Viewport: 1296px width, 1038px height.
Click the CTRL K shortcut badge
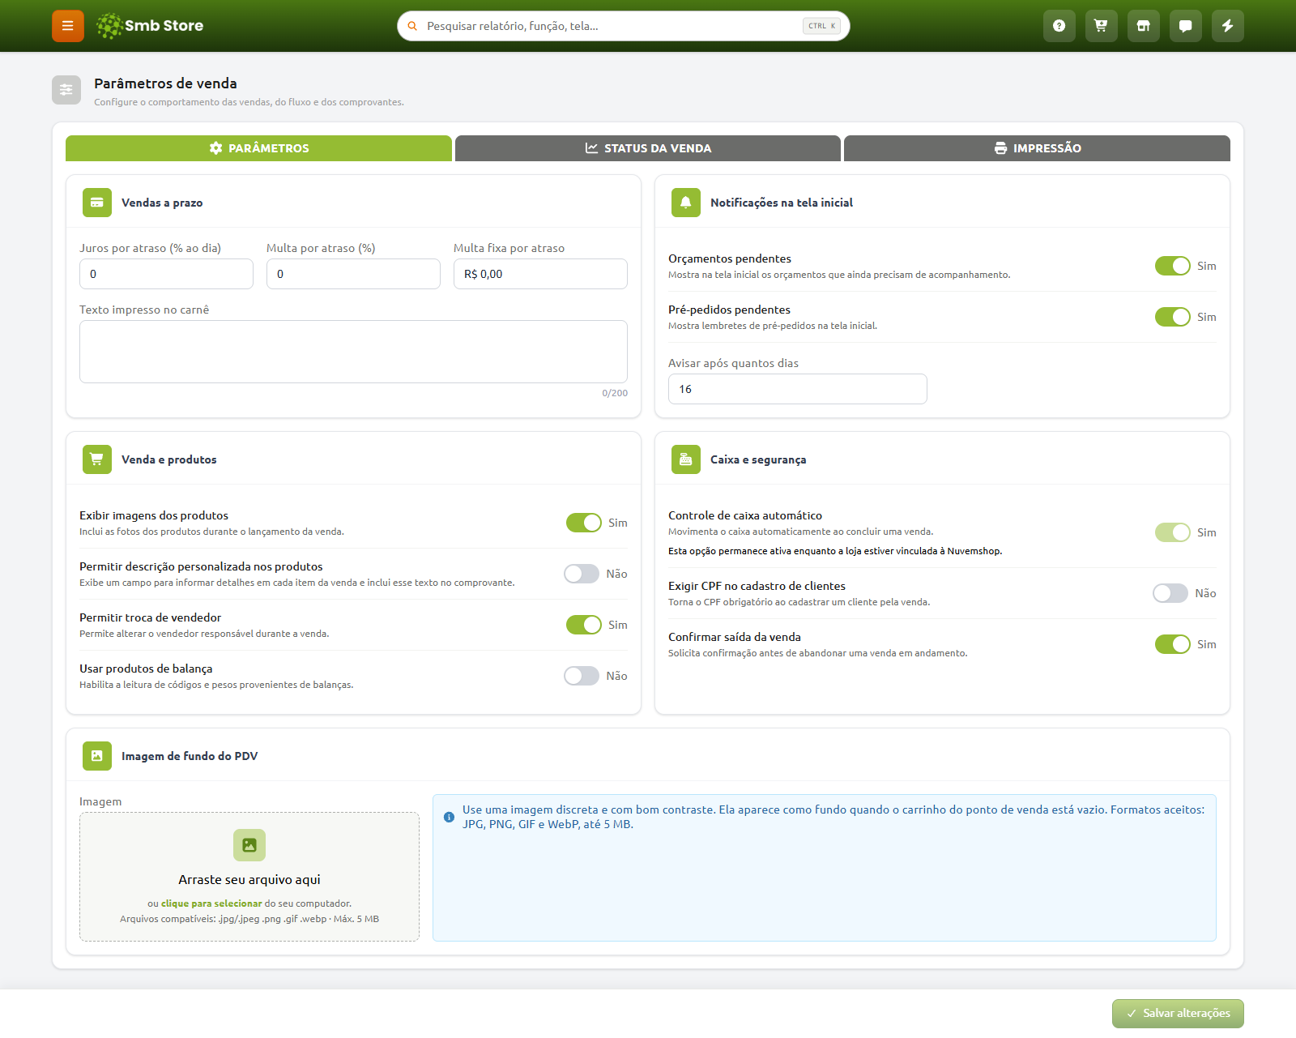click(821, 26)
